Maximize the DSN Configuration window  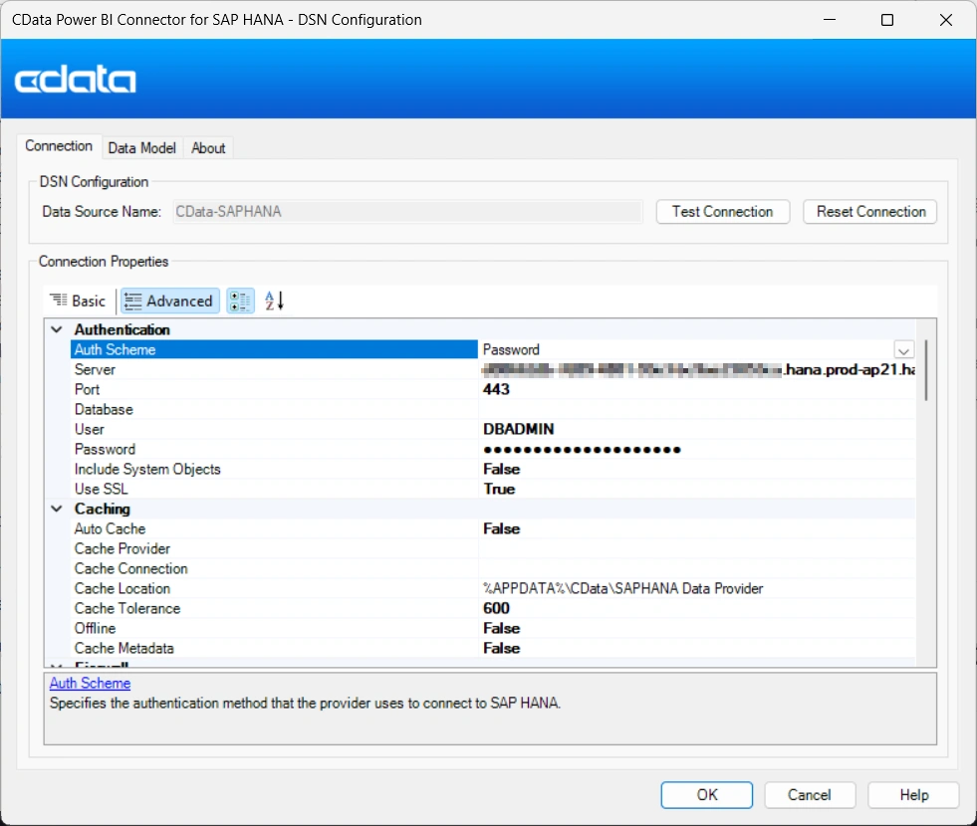pos(887,20)
